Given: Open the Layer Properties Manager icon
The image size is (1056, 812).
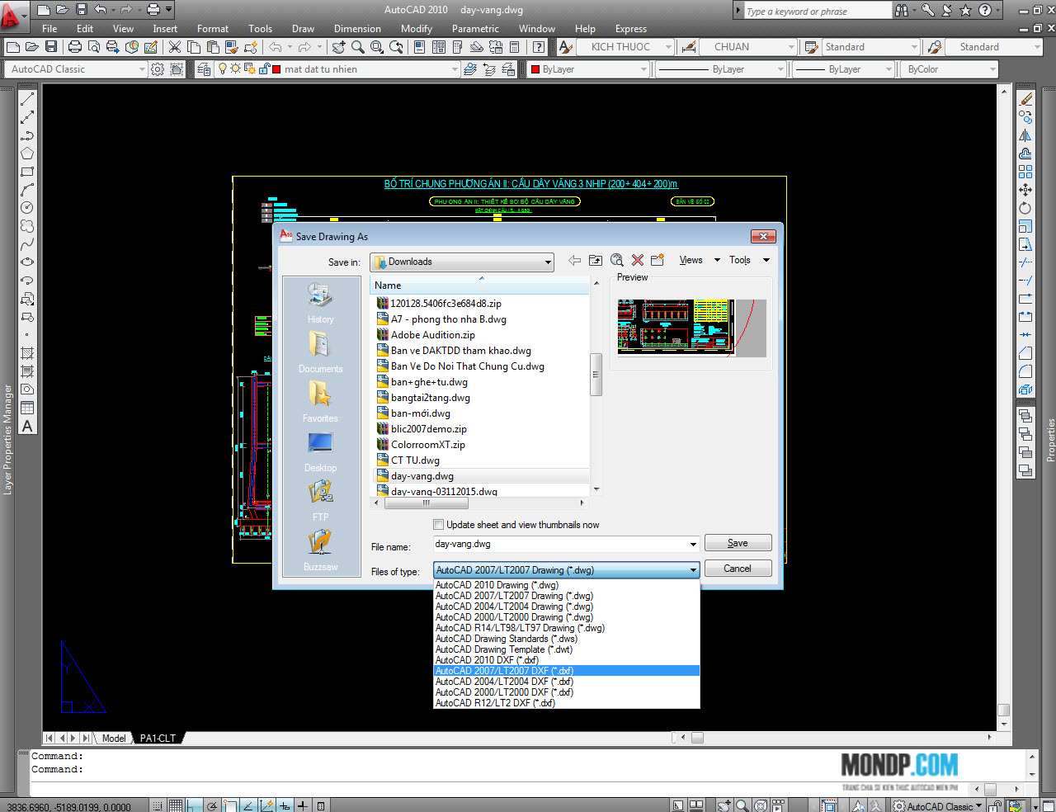Looking at the screenshot, I should click(204, 69).
